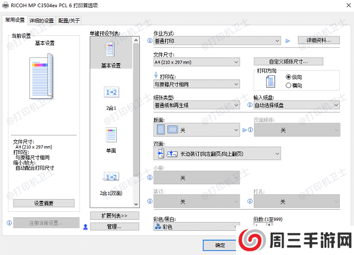Switch to the 常用设置 tab
The width and height of the screenshot is (354, 255).
coord(15,20)
